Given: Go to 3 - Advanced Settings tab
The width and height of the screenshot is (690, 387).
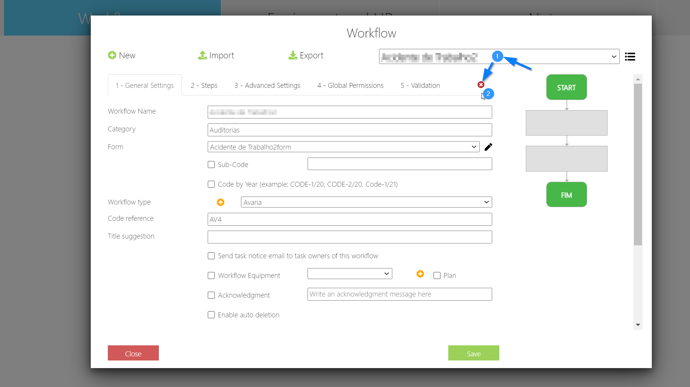Looking at the screenshot, I should [267, 85].
